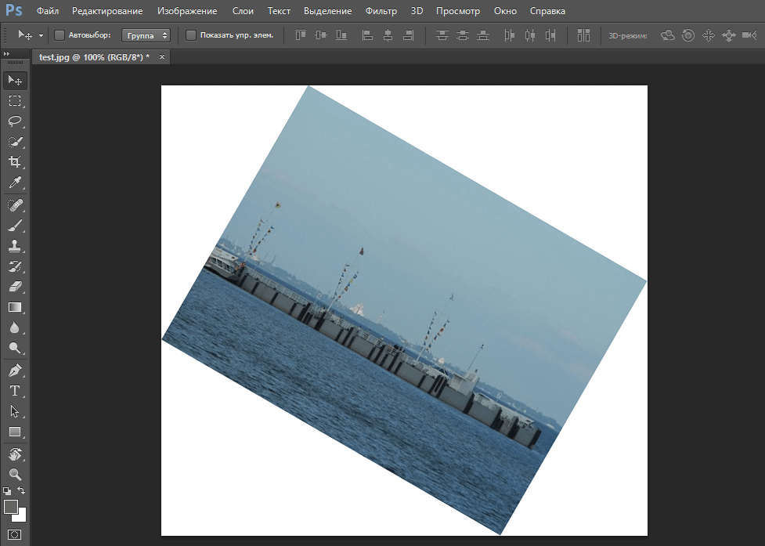Distribute bottom edges of layers

pyautogui.click(x=483, y=35)
